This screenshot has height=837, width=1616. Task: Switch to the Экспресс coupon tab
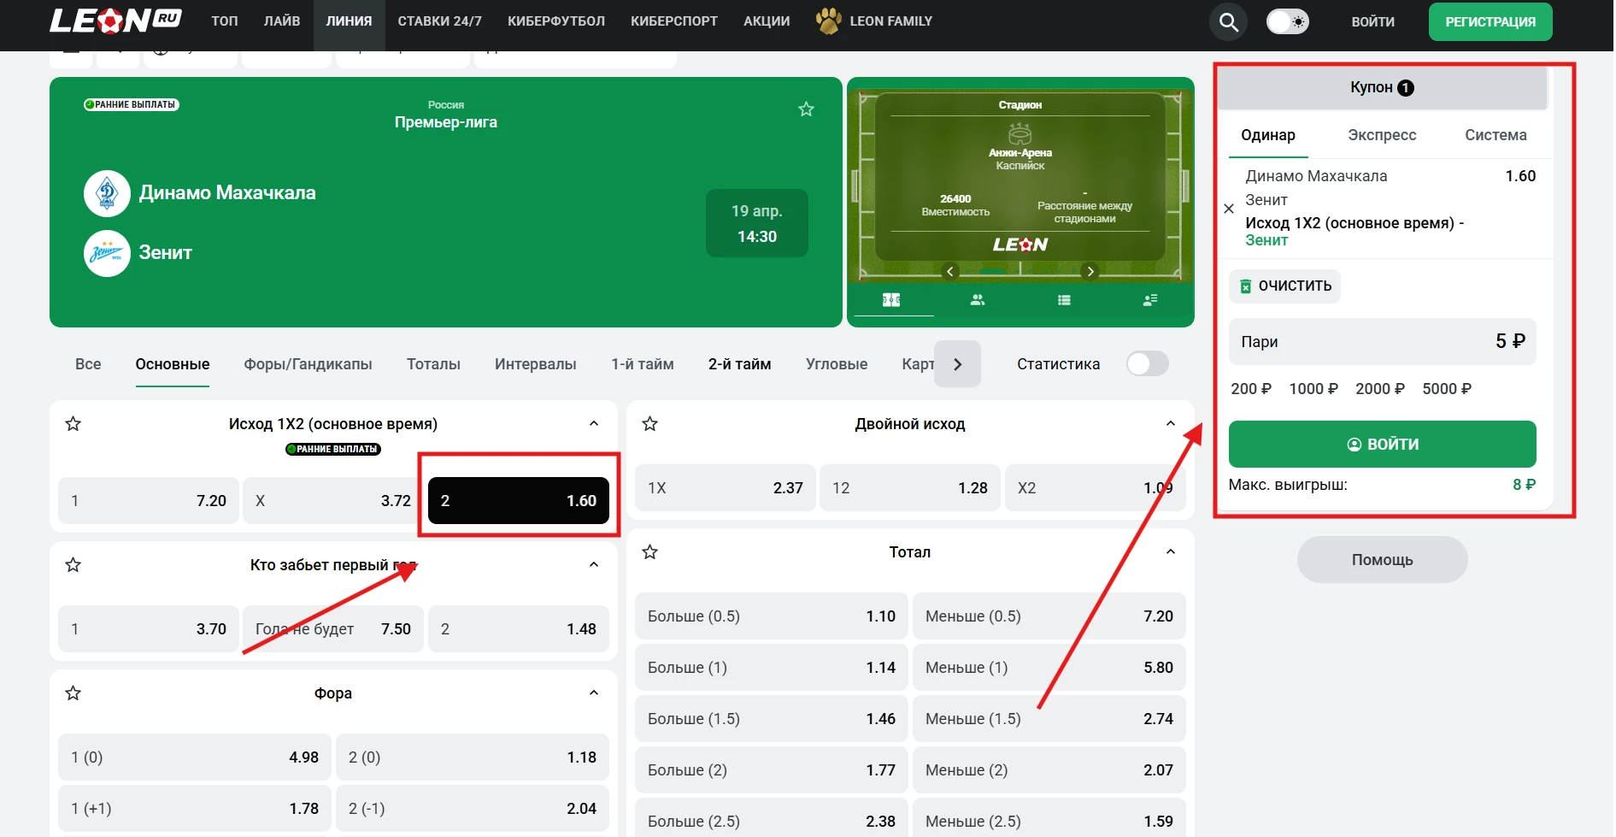(x=1382, y=135)
